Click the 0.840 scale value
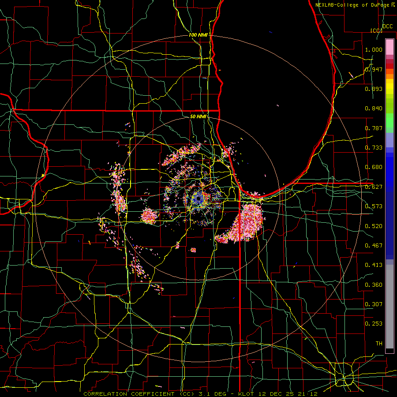 click(374, 109)
